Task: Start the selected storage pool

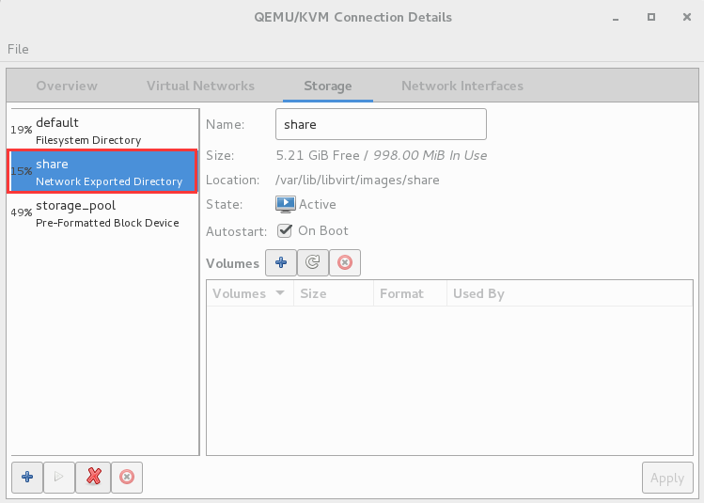Action: pyautogui.click(x=59, y=477)
